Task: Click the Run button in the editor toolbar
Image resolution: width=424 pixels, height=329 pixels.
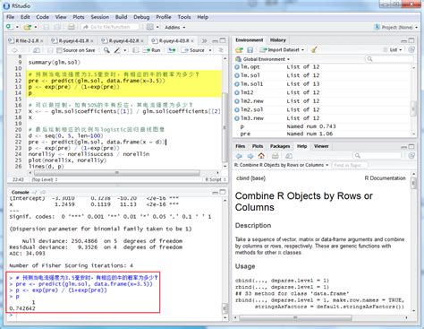Action: click(152, 50)
